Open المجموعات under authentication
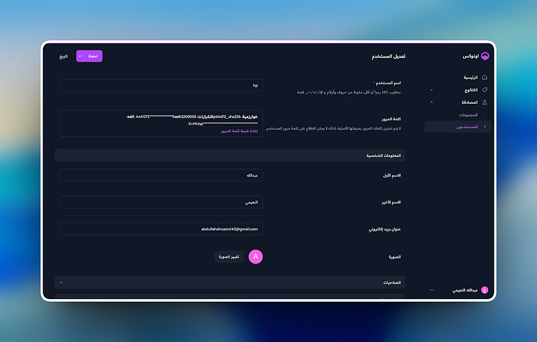The width and height of the screenshot is (537, 342). [468, 115]
